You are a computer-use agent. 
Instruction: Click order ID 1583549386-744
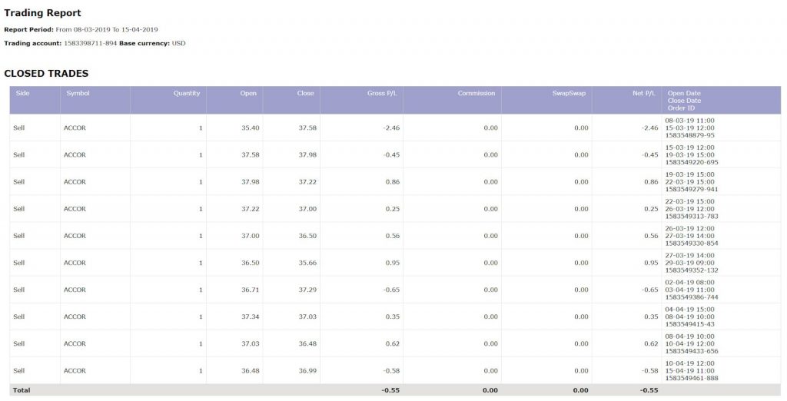692,297
